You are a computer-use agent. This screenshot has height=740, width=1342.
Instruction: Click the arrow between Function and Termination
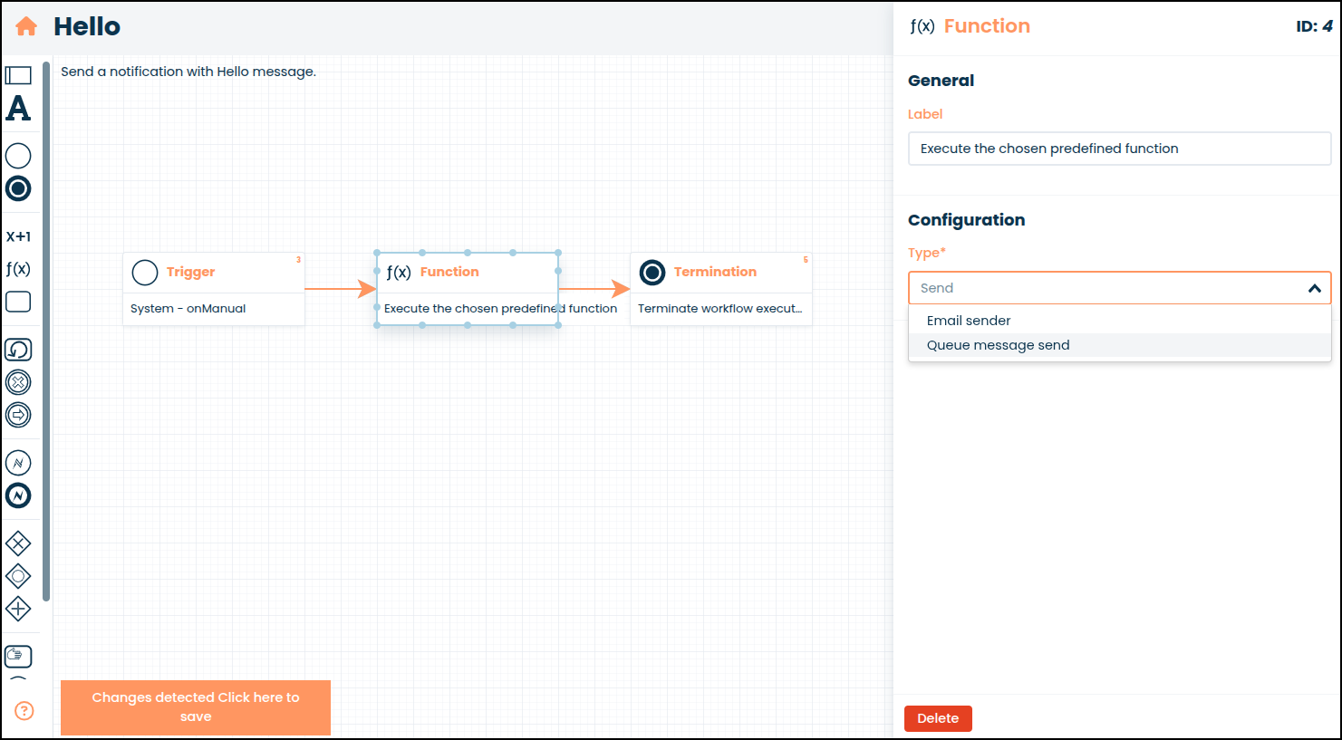(x=594, y=289)
